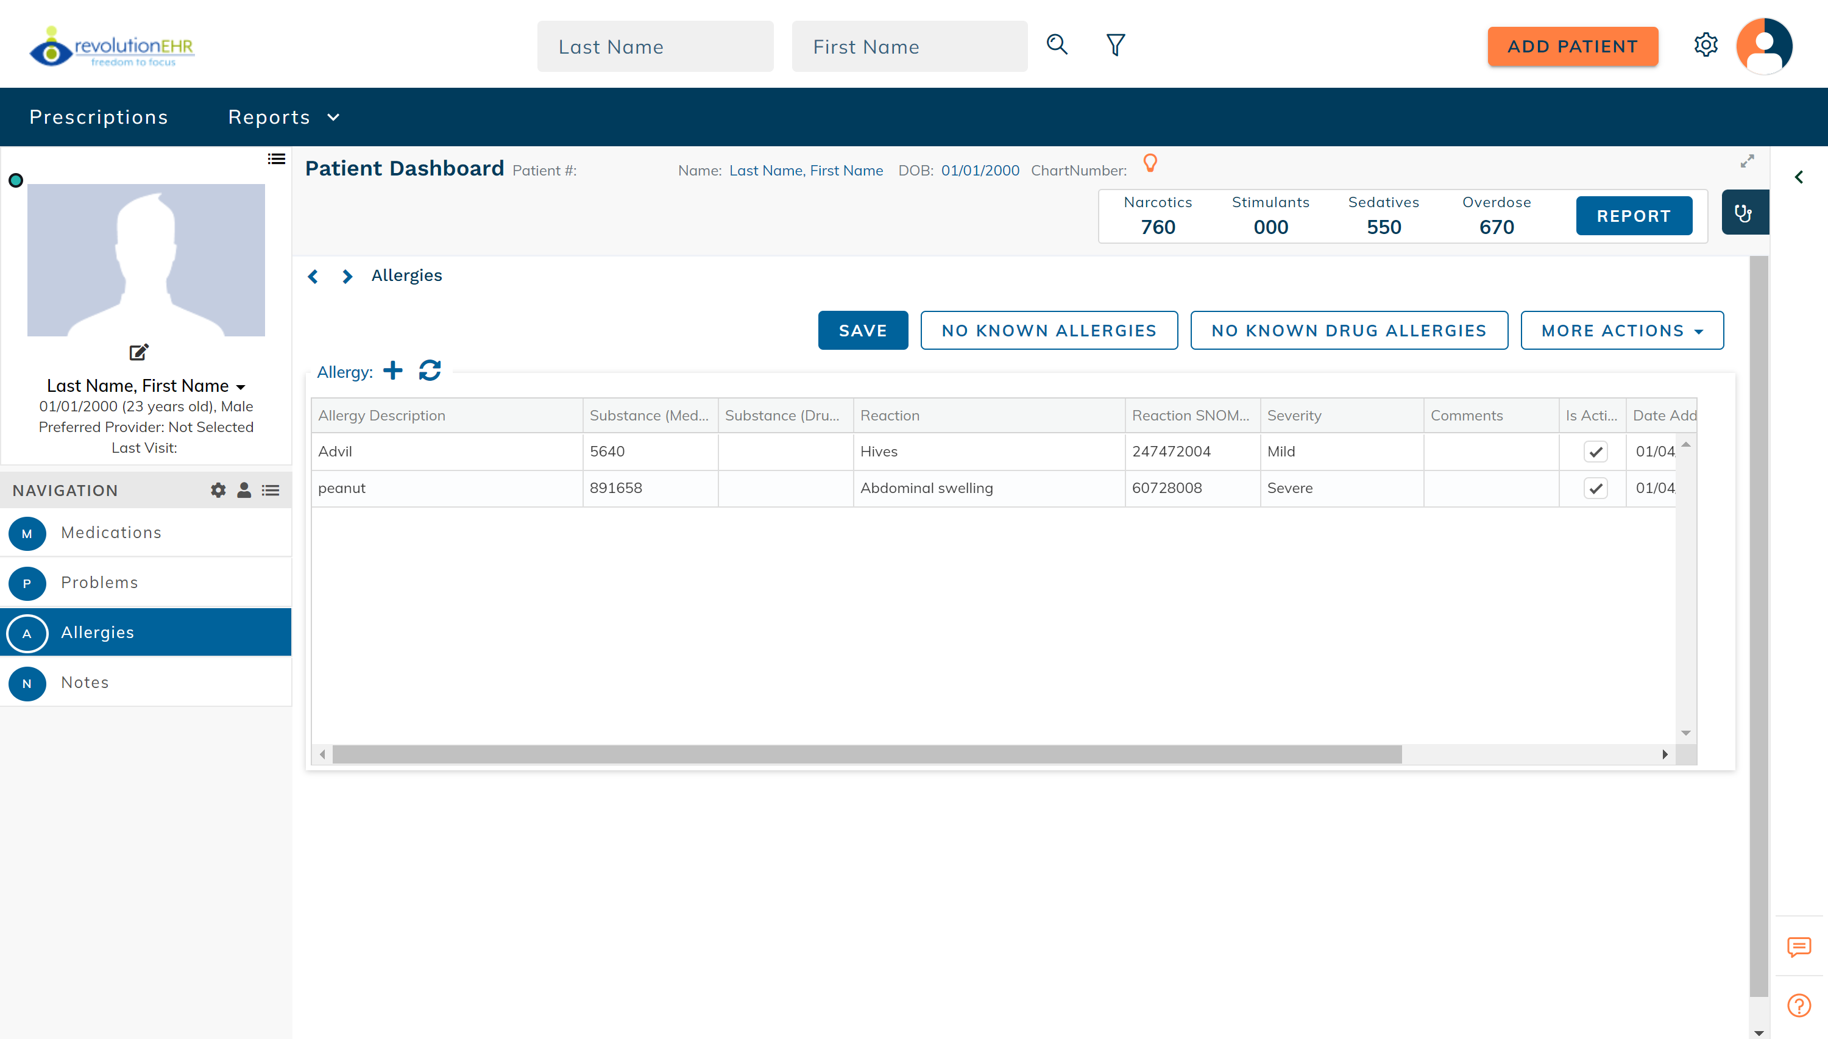The width and height of the screenshot is (1828, 1039).
Task: Open the ChartNumber lightbulb icon
Action: [x=1149, y=163]
